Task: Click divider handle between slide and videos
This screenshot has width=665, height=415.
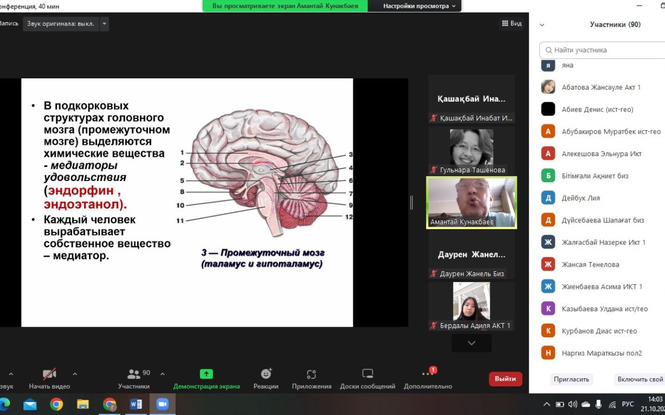Action: pyautogui.click(x=411, y=203)
